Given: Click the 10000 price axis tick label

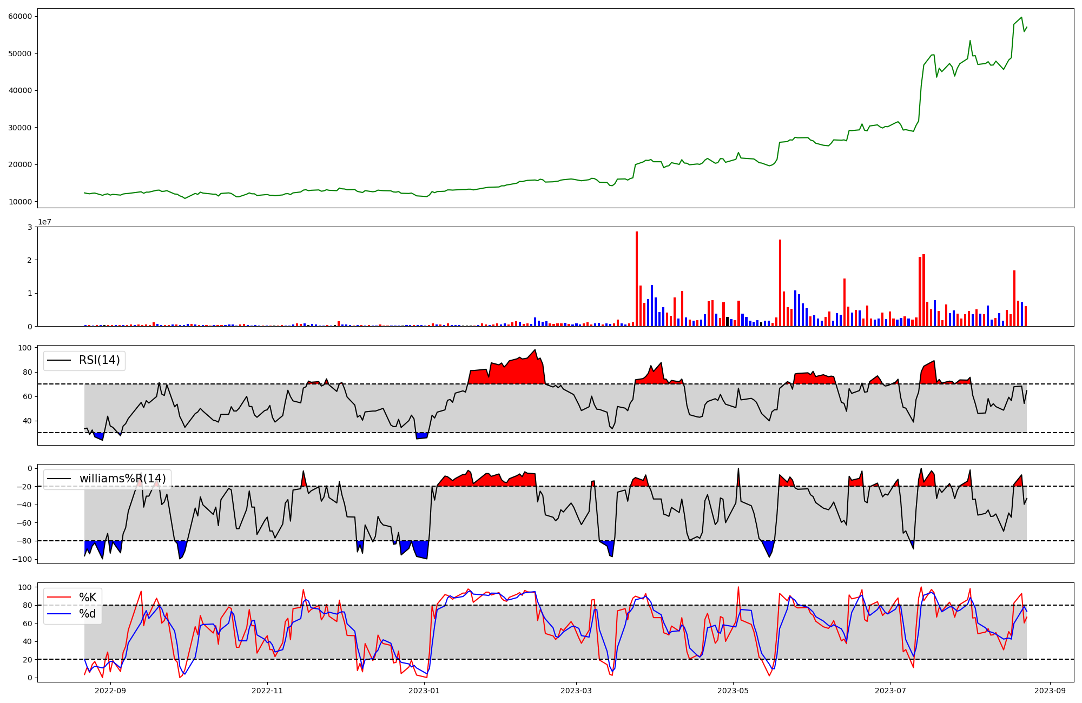Looking at the screenshot, I should (20, 202).
